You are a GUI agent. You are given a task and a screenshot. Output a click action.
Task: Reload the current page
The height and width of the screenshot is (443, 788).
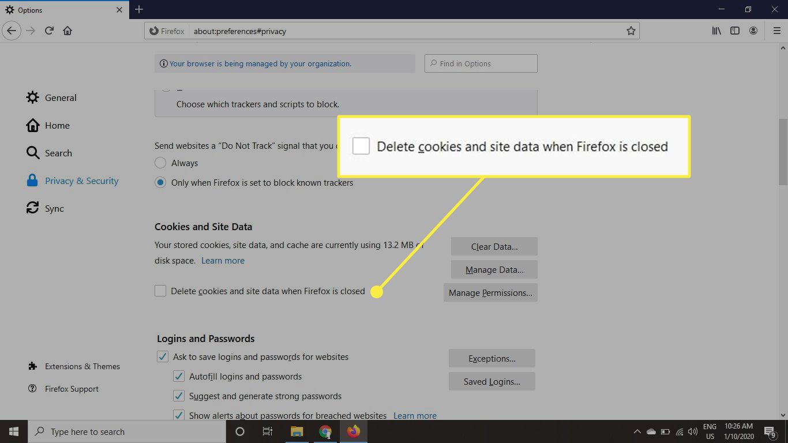click(49, 31)
